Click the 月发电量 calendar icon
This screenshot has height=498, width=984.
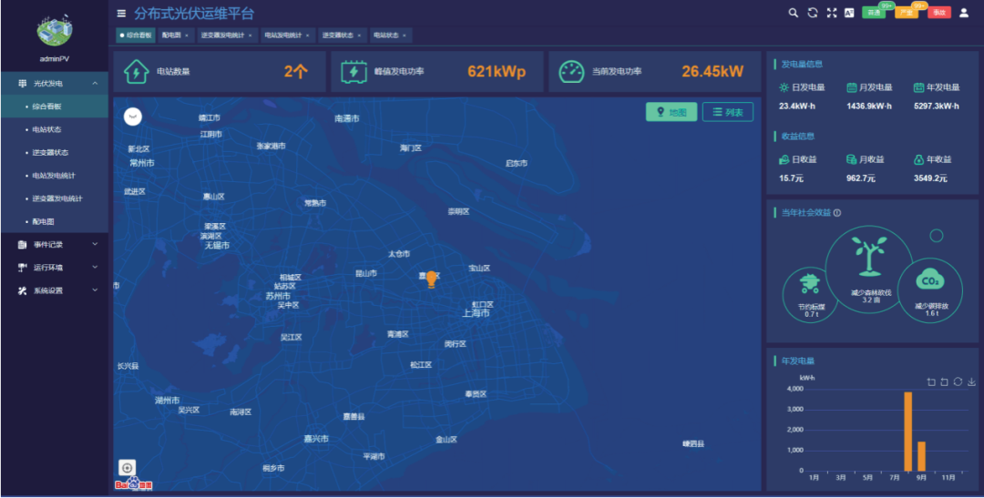click(x=852, y=87)
